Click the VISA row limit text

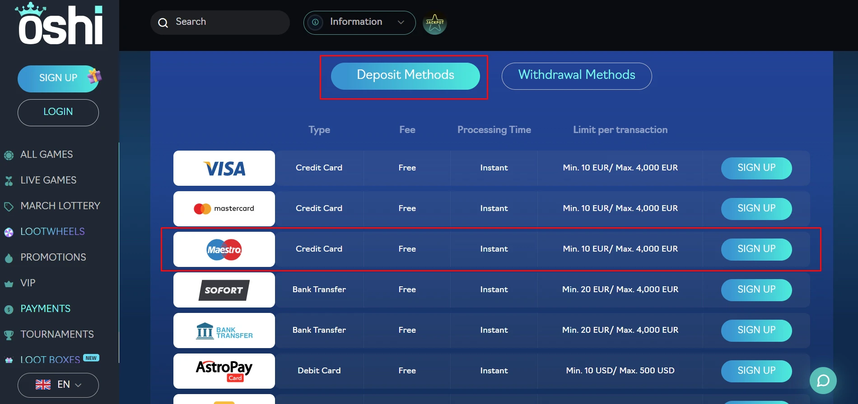(x=620, y=168)
